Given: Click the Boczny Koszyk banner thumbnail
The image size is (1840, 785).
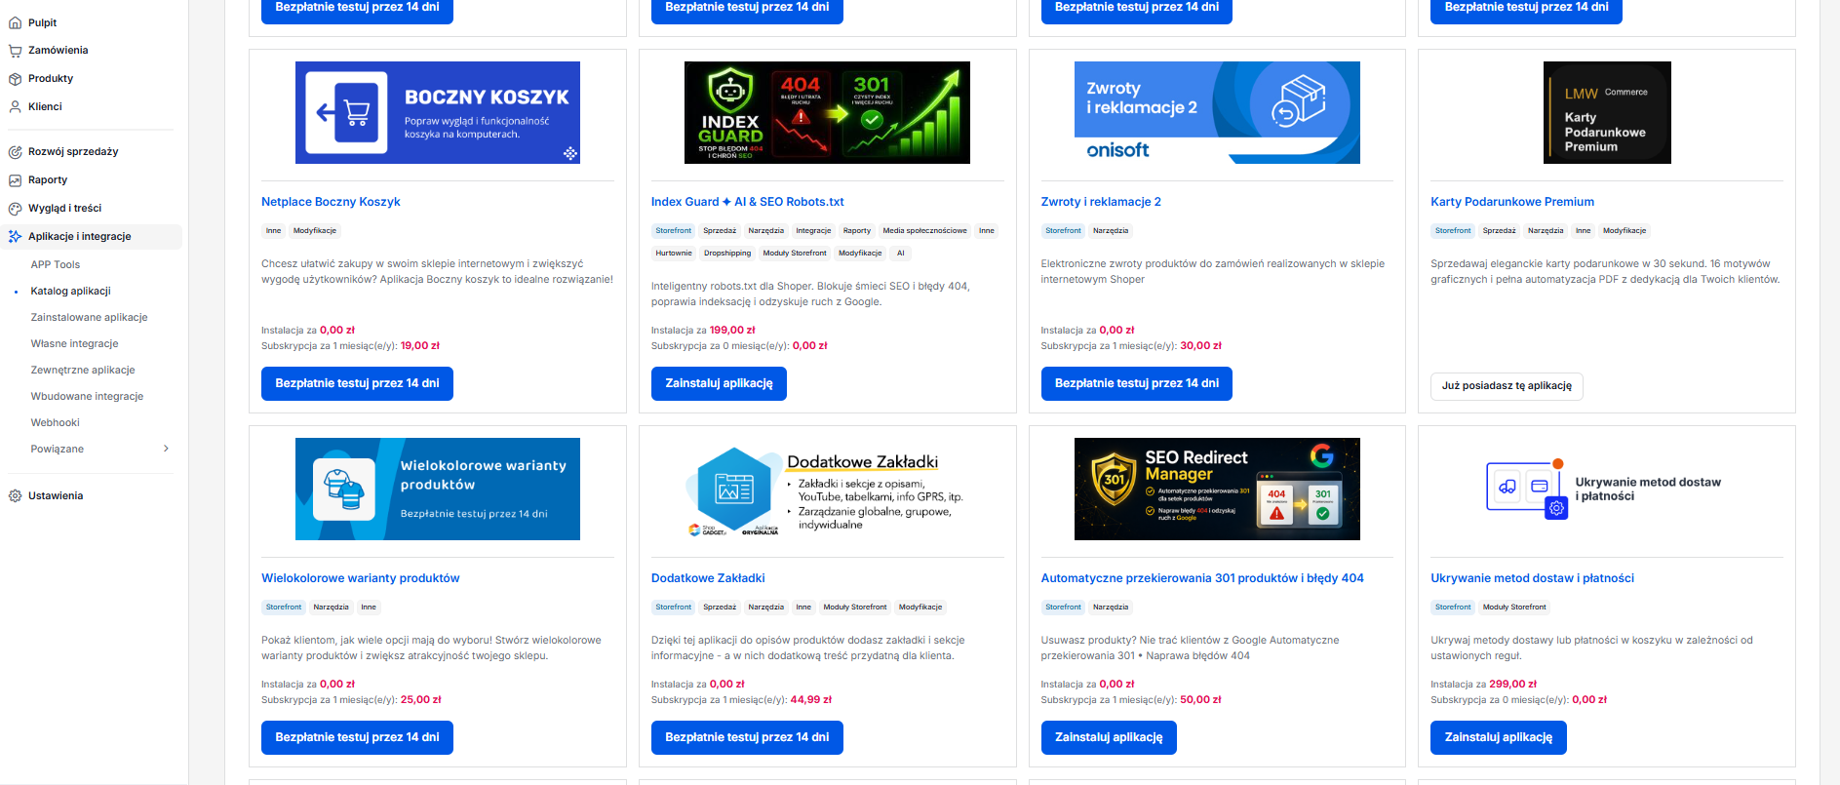Looking at the screenshot, I should pyautogui.click(x=438, y=112).
